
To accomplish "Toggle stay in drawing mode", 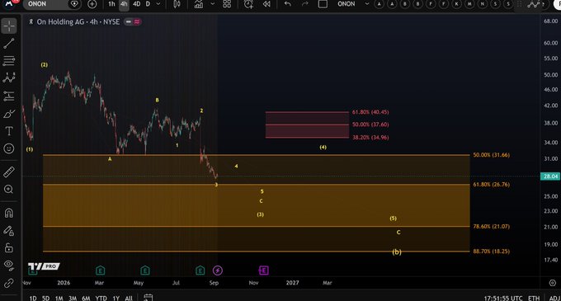I will 9,231.
